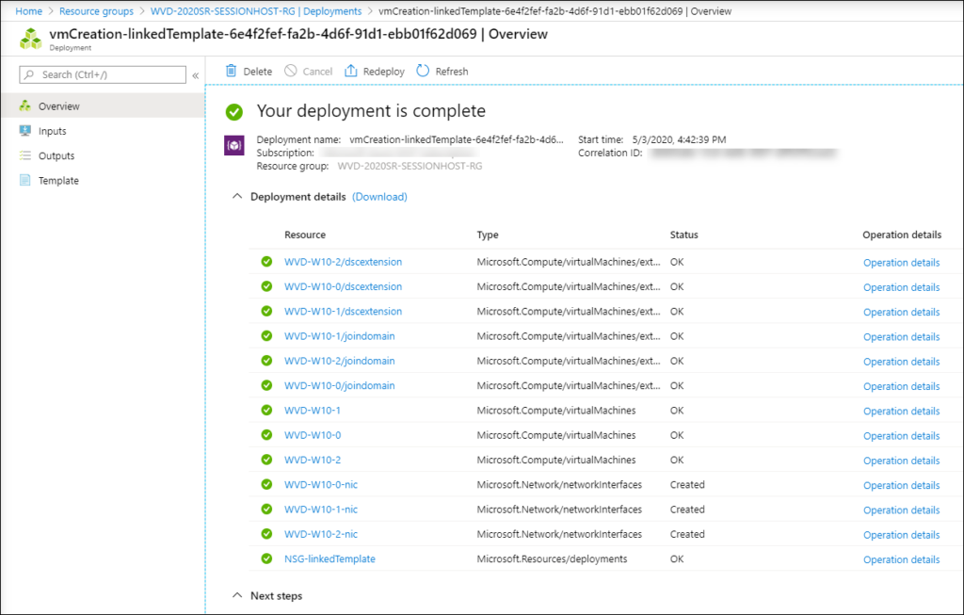Collapse the sidebar menu with double chevron
964x615 pixels.
click(196, 75)
